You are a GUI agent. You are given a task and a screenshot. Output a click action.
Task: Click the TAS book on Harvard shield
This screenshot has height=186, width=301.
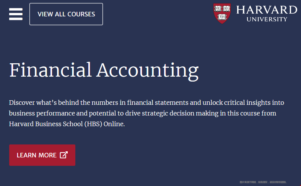222,17
